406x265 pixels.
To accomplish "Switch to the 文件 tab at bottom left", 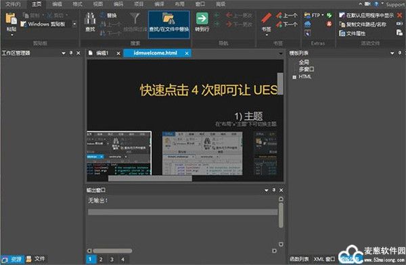I will (36, 259).
